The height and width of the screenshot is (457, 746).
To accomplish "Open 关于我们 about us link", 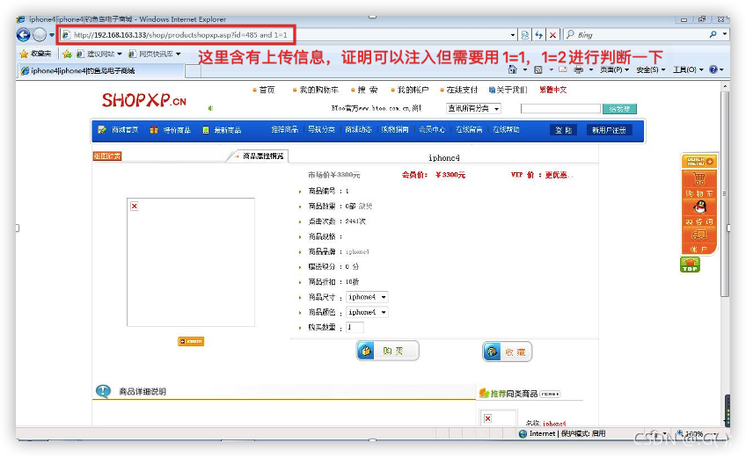I will click(x=511, y=90).
